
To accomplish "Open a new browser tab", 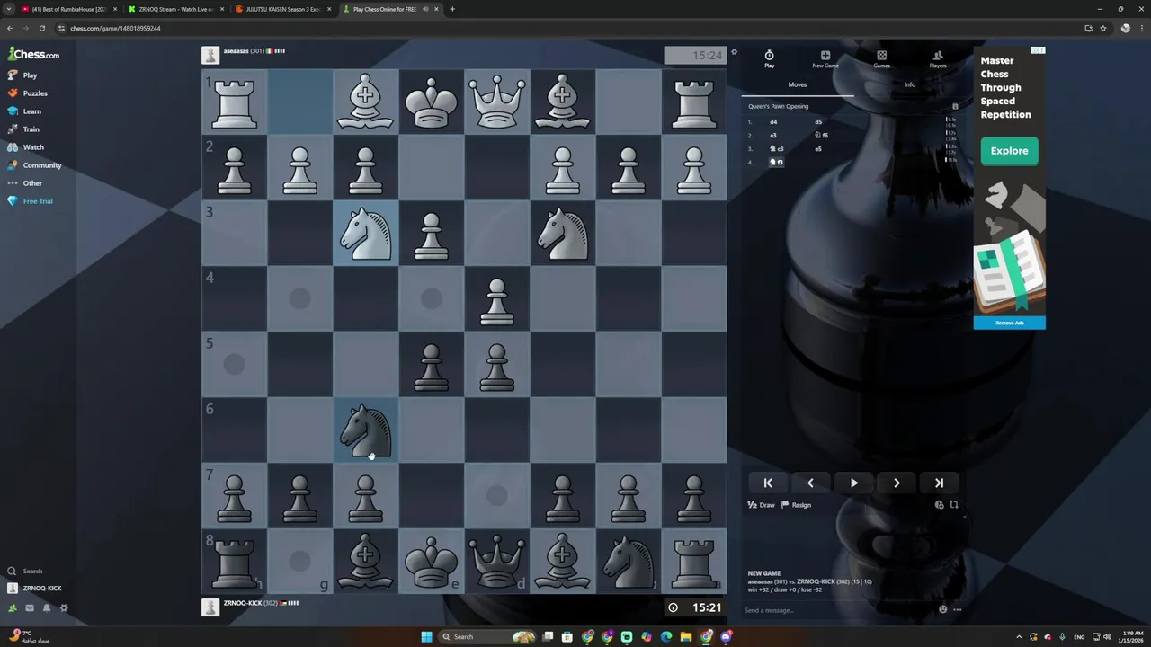I will tap(452, 9).
